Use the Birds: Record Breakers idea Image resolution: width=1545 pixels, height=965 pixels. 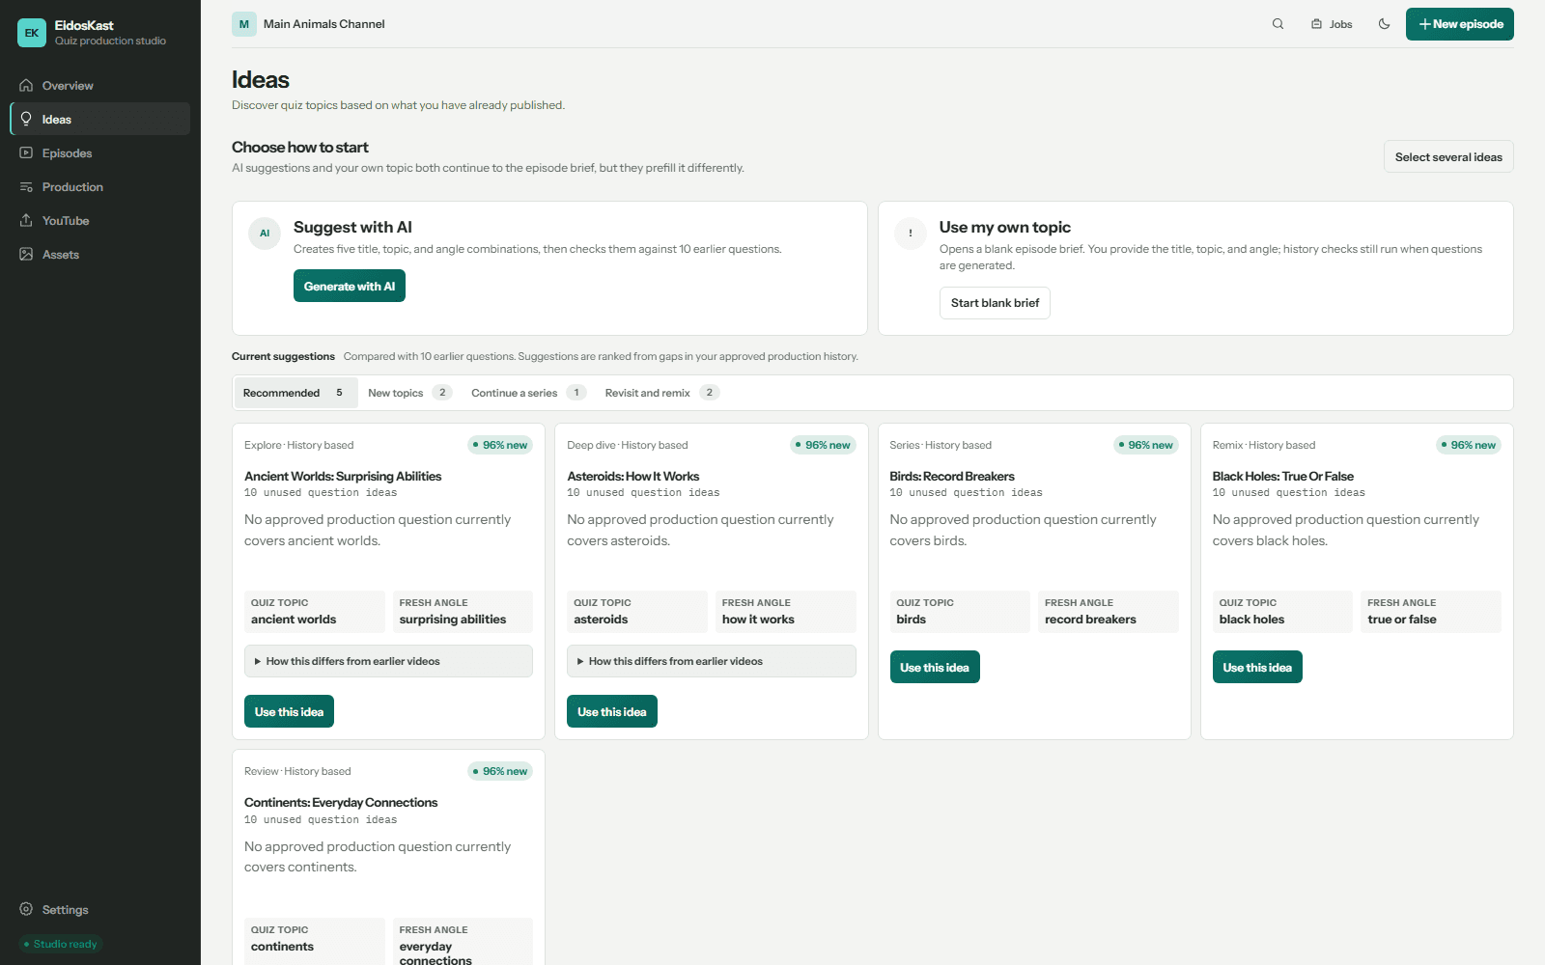coord(935,668)
